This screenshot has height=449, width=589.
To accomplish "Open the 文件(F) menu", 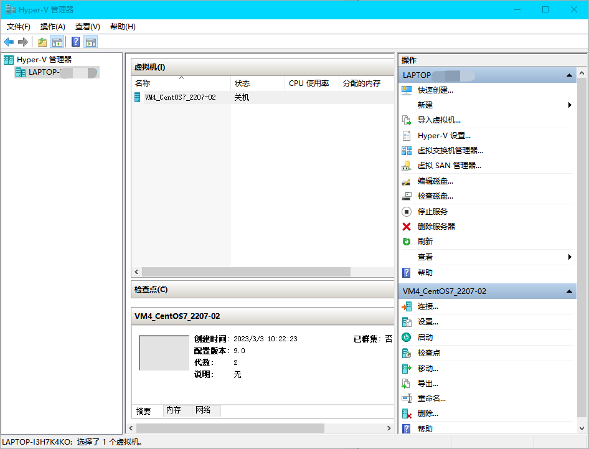I will point(19,27).
